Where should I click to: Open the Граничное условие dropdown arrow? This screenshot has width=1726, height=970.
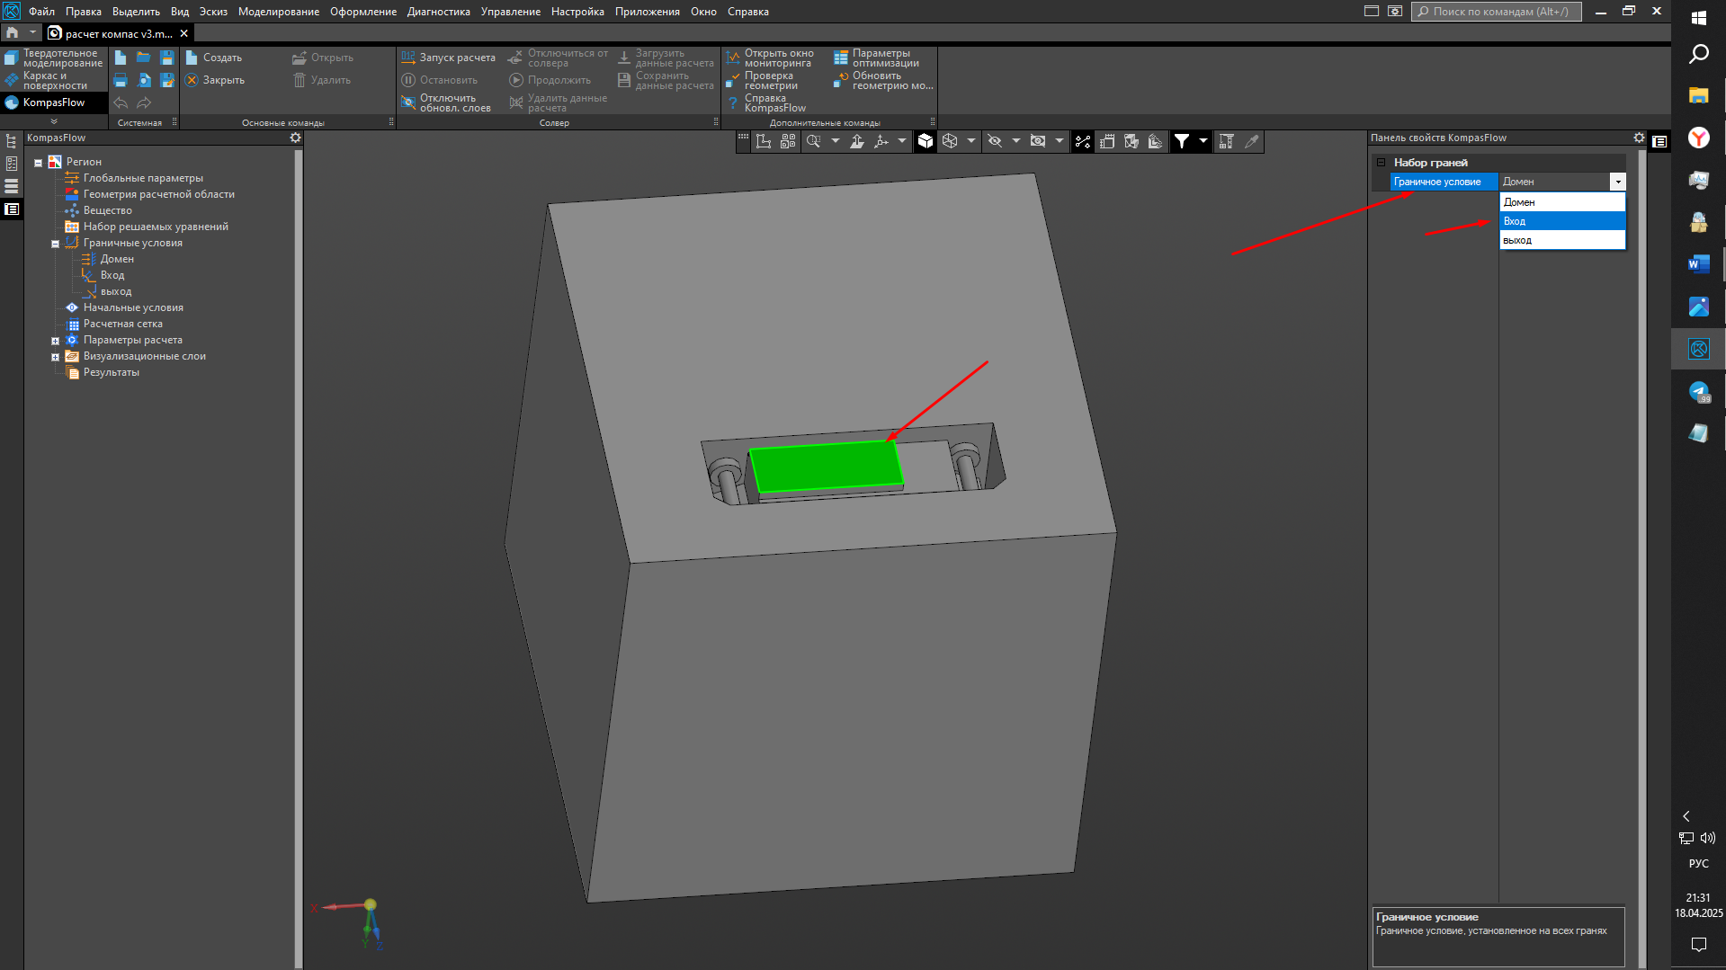point(1617,182)
